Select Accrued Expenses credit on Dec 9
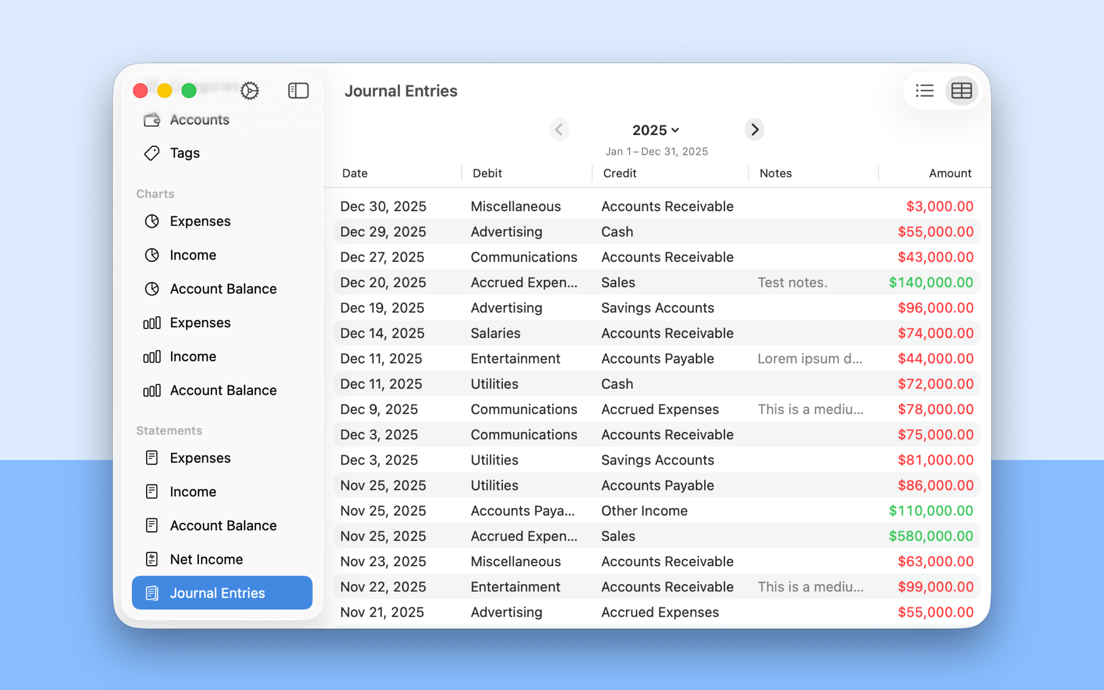This screenshot has height=690, width=1104. coord(660,409)
